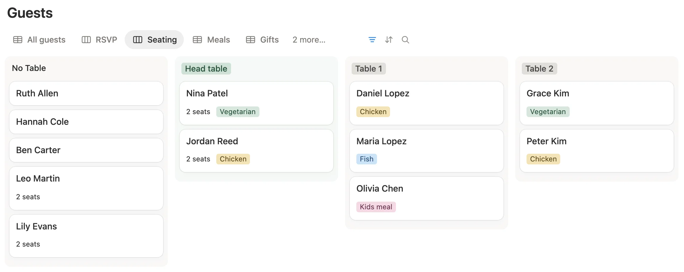Click '2 seats' on Leo Martin's card
This screenshot has width=684, height=272.
28,197
